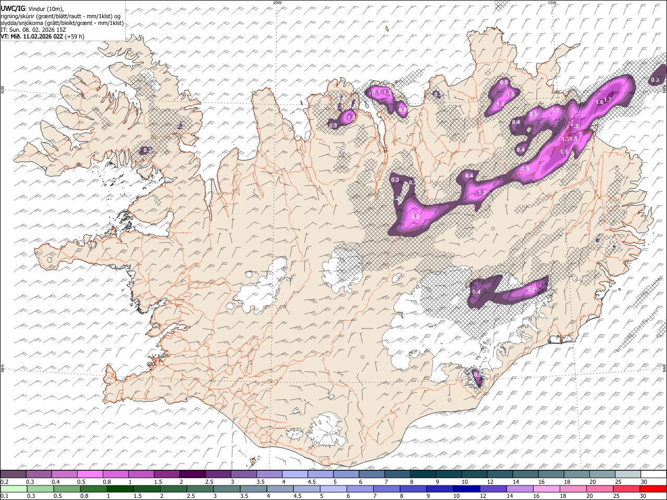Click the map precipitation value '0.6'
Screen dimensions: 667x500
pos(532,290)
